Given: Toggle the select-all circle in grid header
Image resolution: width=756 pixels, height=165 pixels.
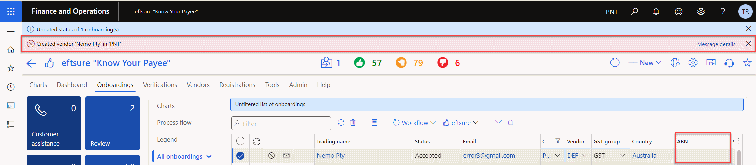Looking at the screenshot, I should point(240,141).
